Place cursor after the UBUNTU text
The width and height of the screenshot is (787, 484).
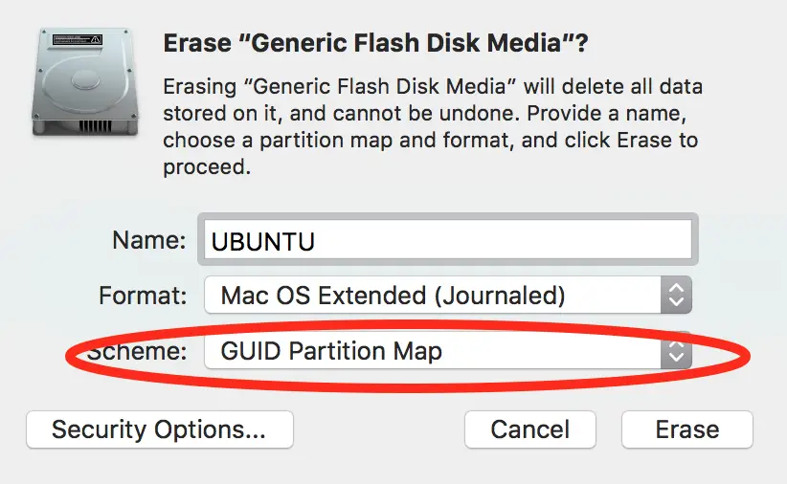[x=316, y=241]
